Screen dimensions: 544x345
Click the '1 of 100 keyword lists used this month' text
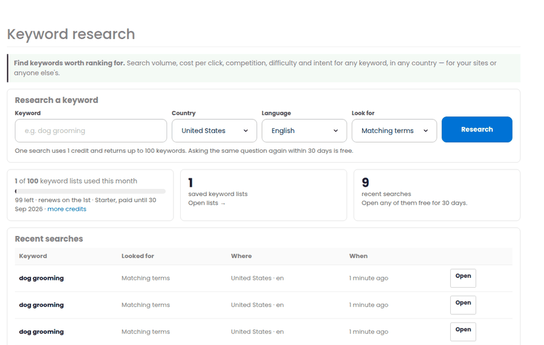point(76,181)
